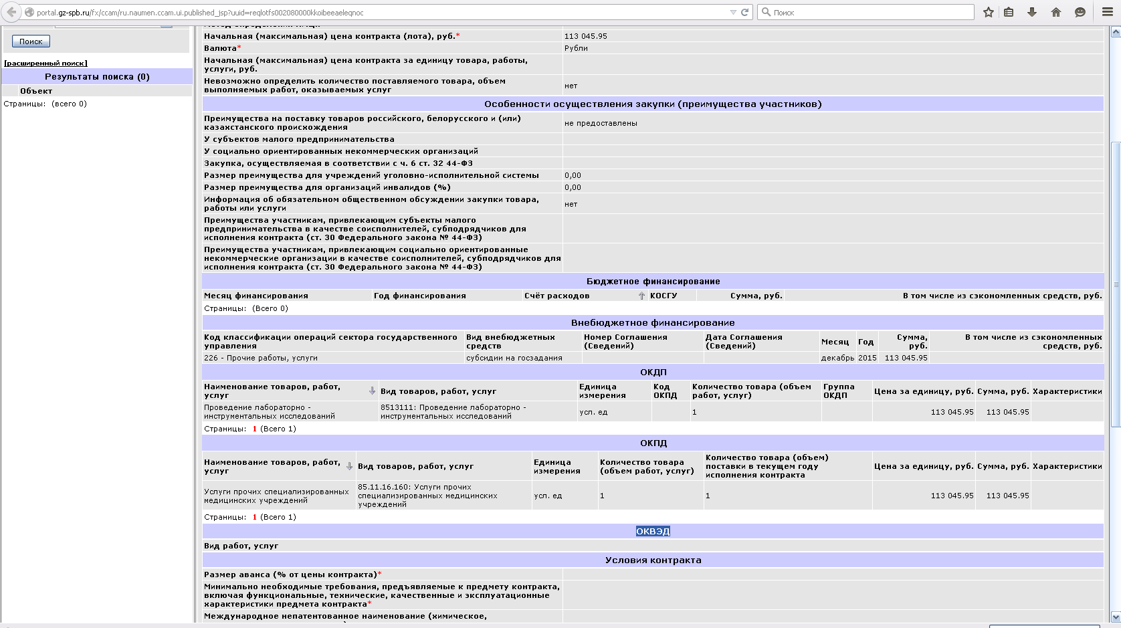1121x628 pixels.
Task: Click the site identity globe icon
Action: 29,13
